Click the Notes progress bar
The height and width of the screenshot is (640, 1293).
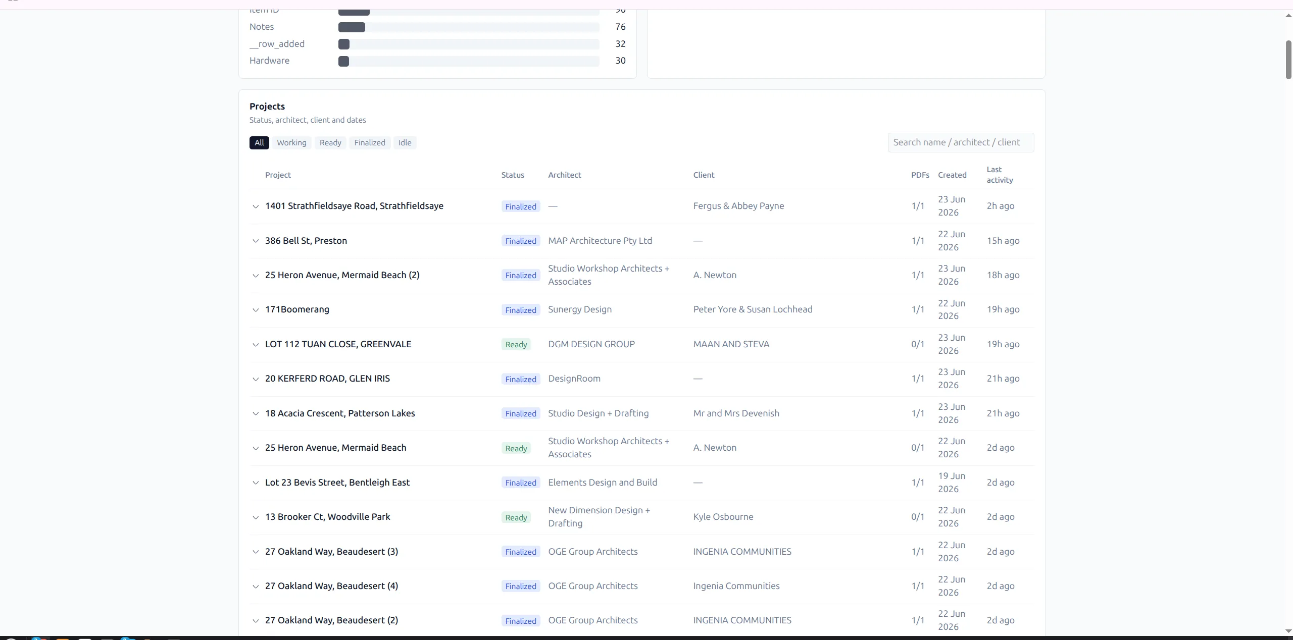tap(469, 27)
